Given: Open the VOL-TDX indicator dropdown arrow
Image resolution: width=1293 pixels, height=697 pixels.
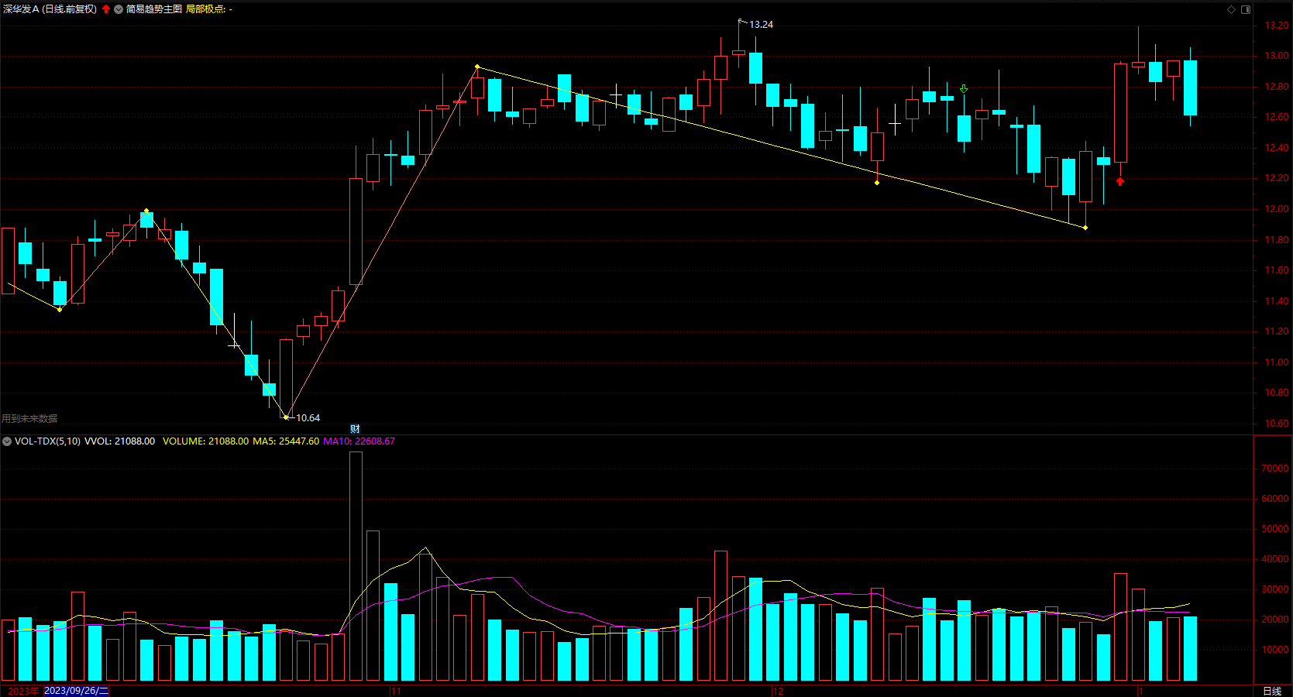Looking at the screenshot, I should pyautogui.click(x=7, y=441).
